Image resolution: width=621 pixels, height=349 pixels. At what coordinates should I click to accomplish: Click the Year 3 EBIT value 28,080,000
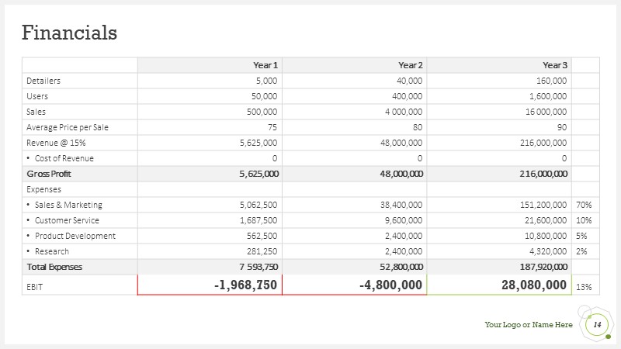click(534, 285)
